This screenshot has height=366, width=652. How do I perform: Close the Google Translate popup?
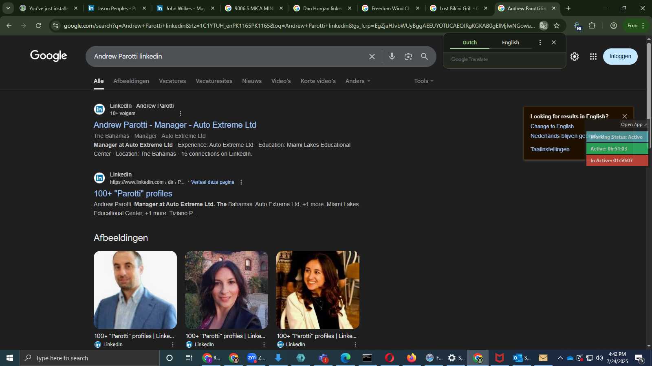click(554, 42)
